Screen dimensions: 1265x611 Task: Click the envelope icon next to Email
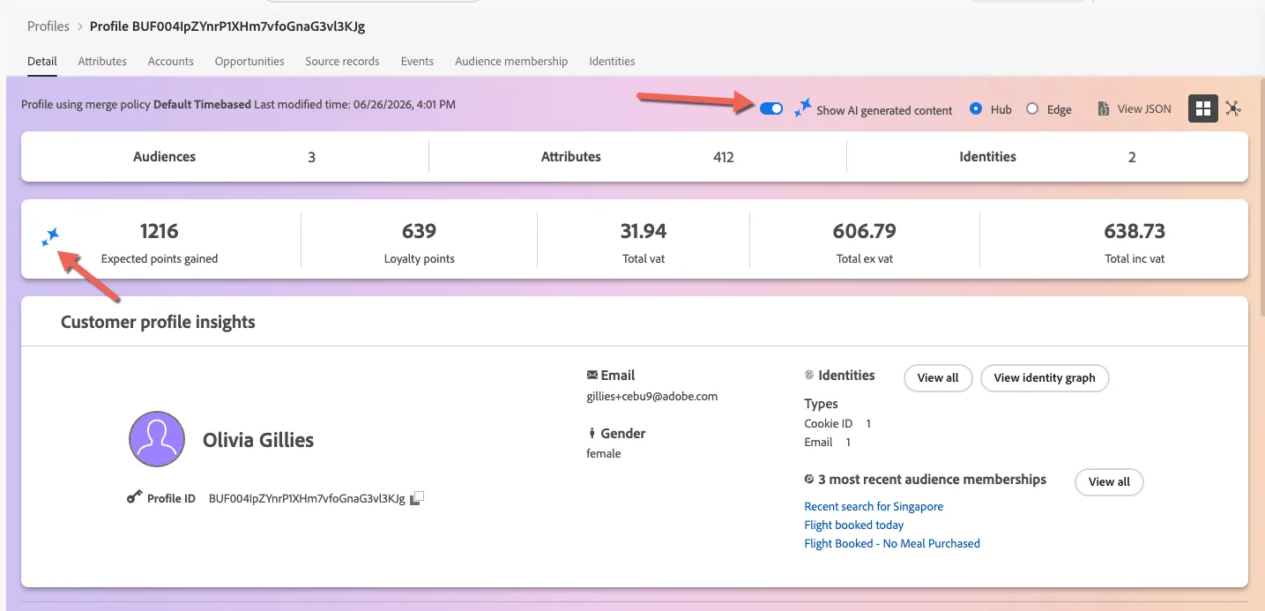tap(592, 375)
